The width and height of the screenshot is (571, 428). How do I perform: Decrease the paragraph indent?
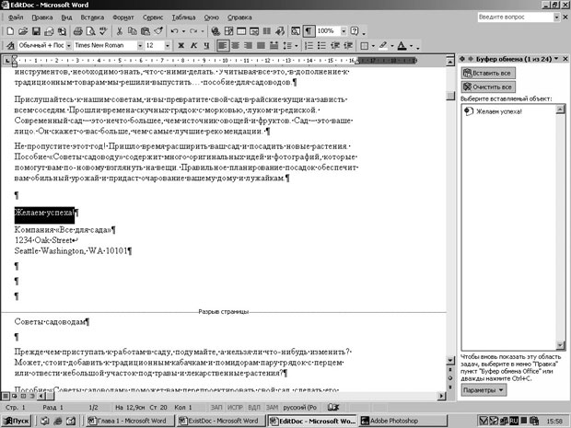(334, 45)
